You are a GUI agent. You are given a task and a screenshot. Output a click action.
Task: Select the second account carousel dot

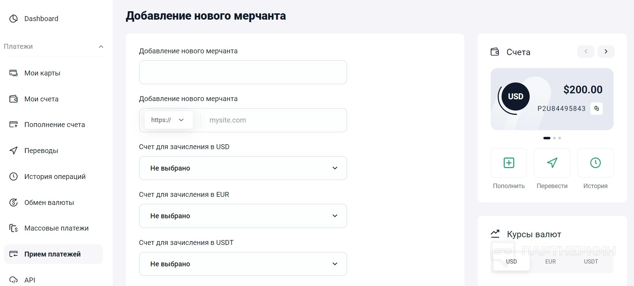pos(555,138)
